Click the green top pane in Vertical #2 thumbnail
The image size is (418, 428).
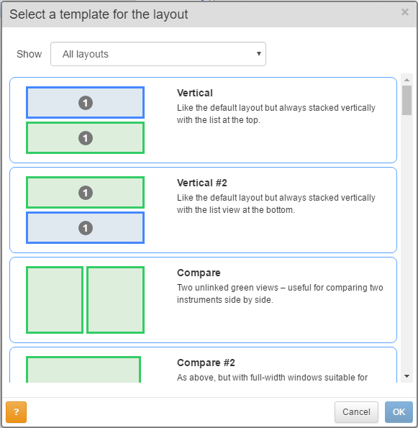click(x=85, y=193)
